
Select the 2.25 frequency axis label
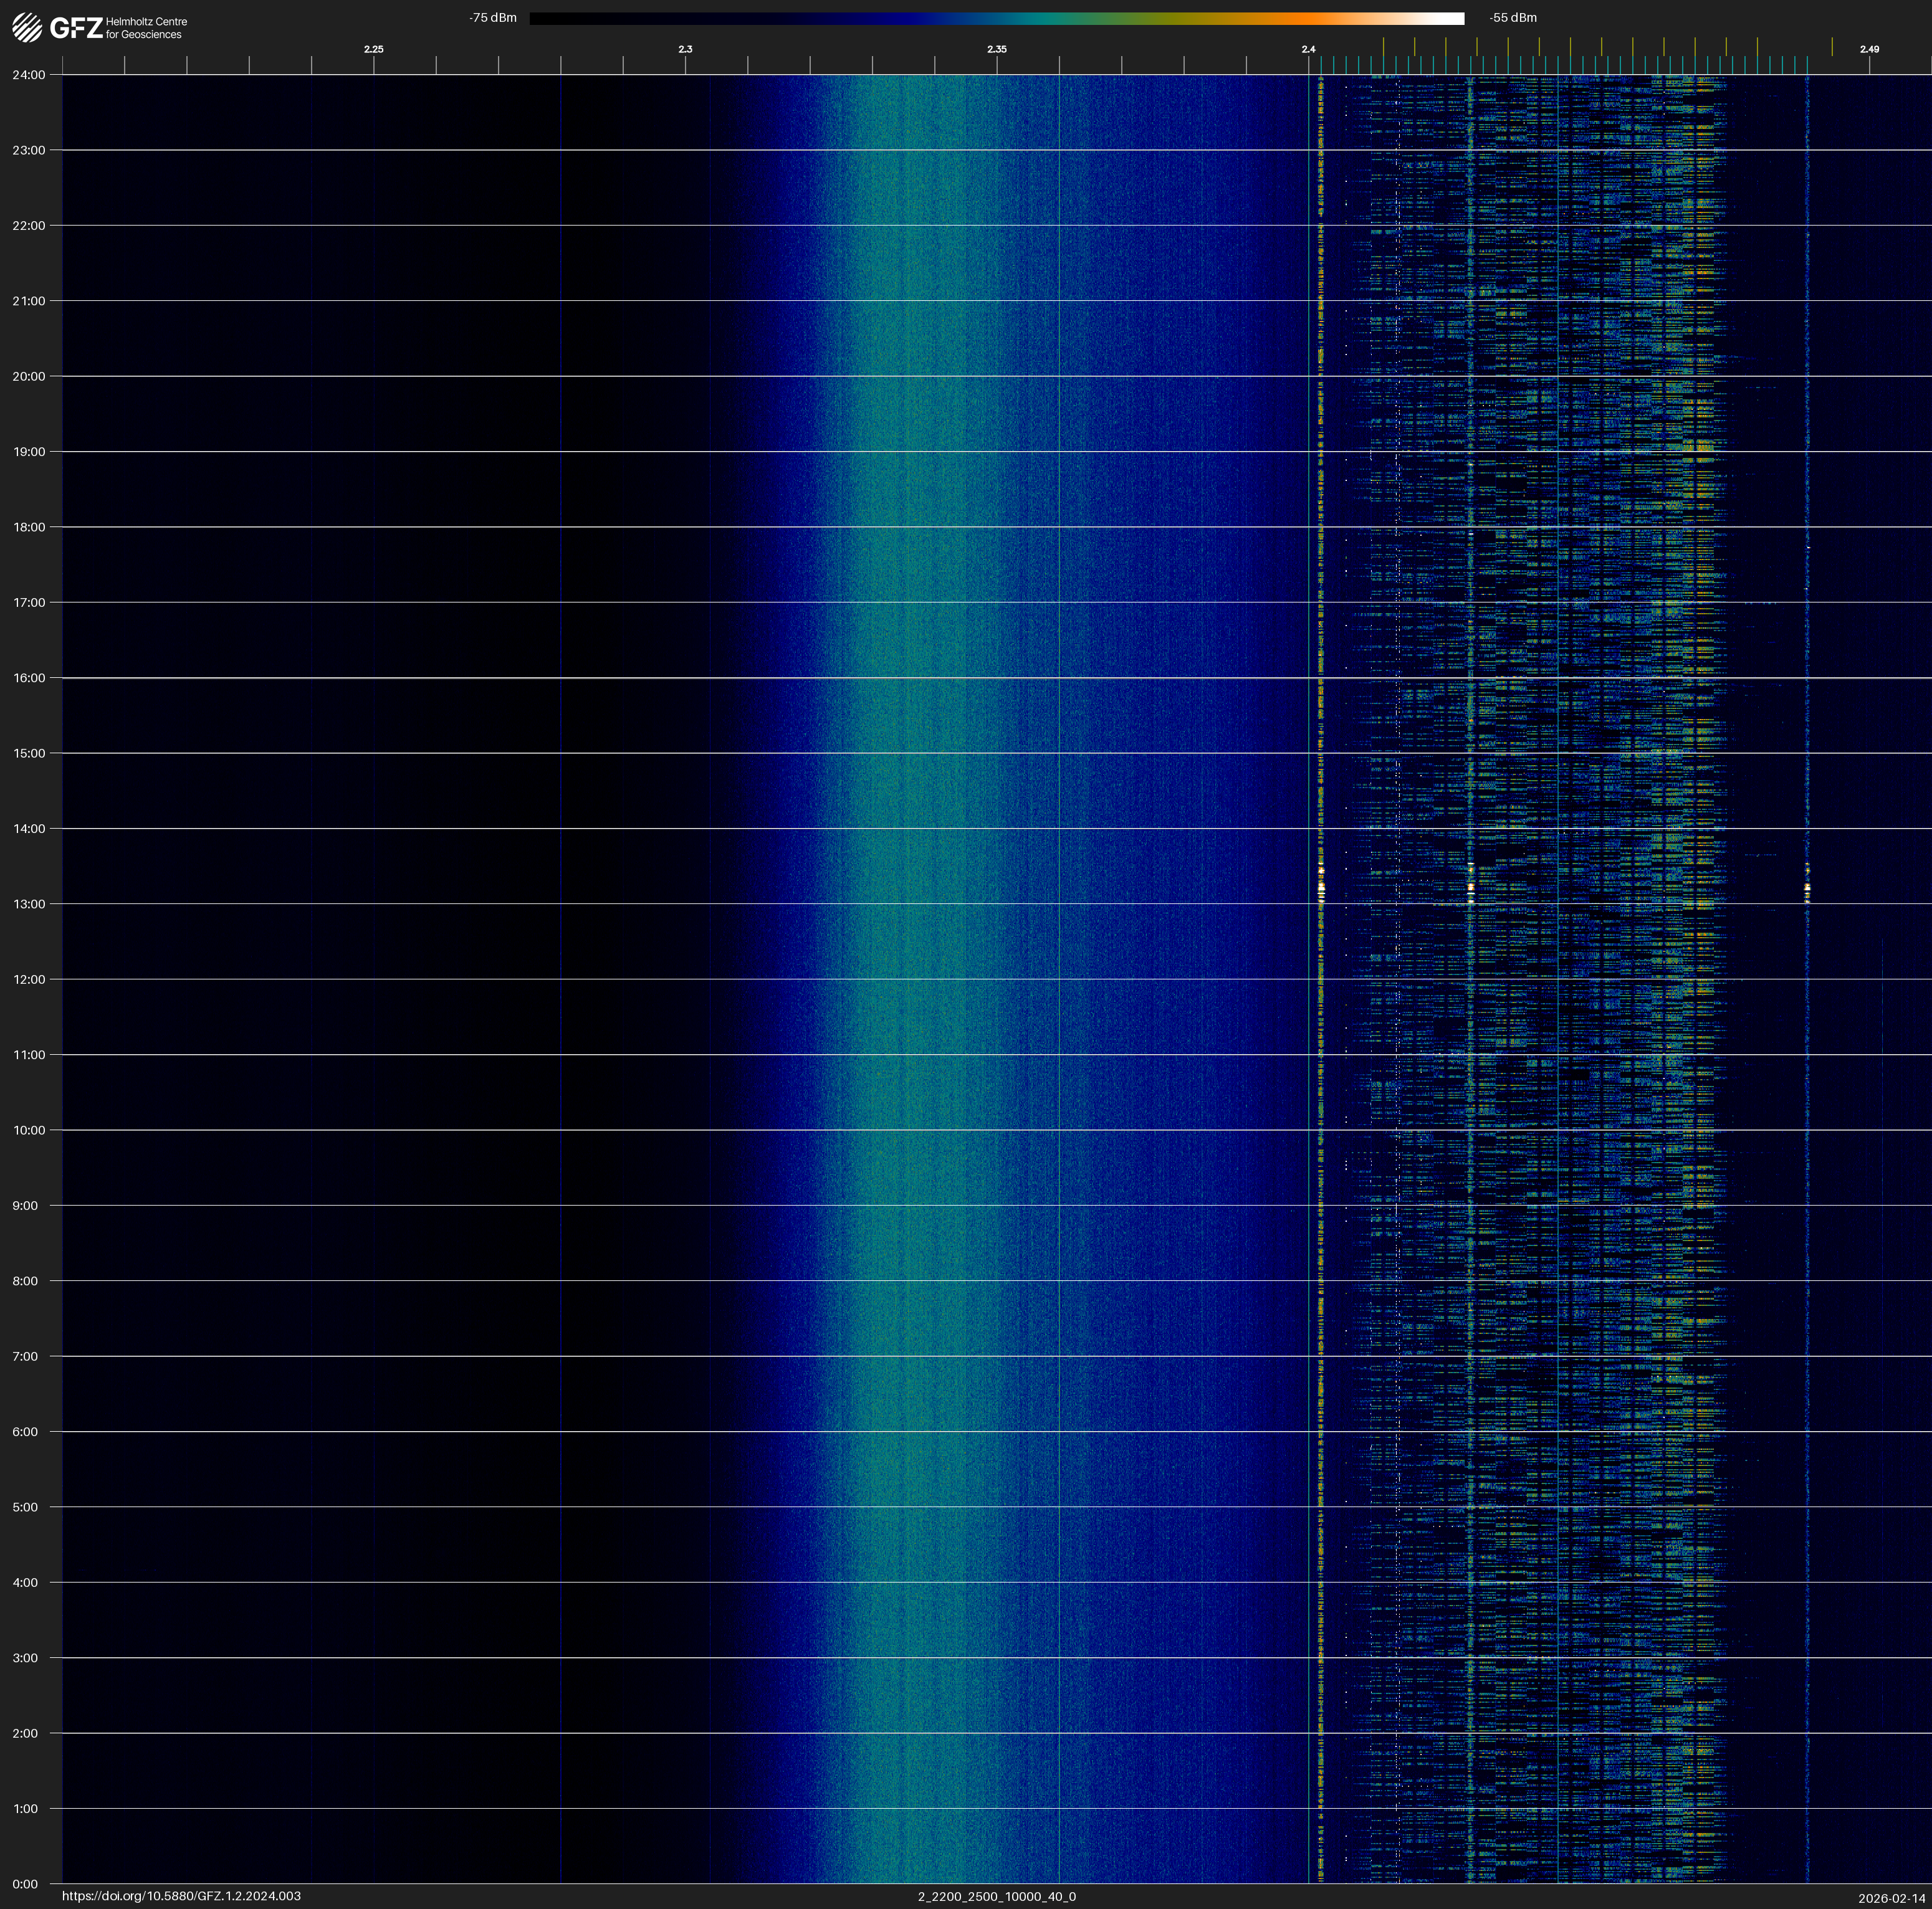pos(373,49)
